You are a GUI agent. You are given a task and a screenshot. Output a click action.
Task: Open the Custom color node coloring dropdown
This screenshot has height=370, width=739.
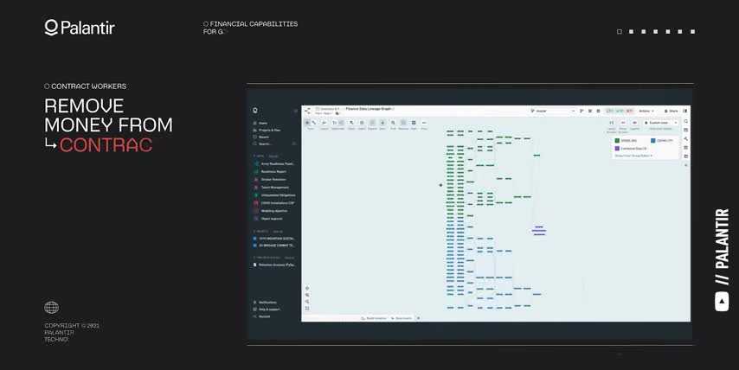click(660, 123)
